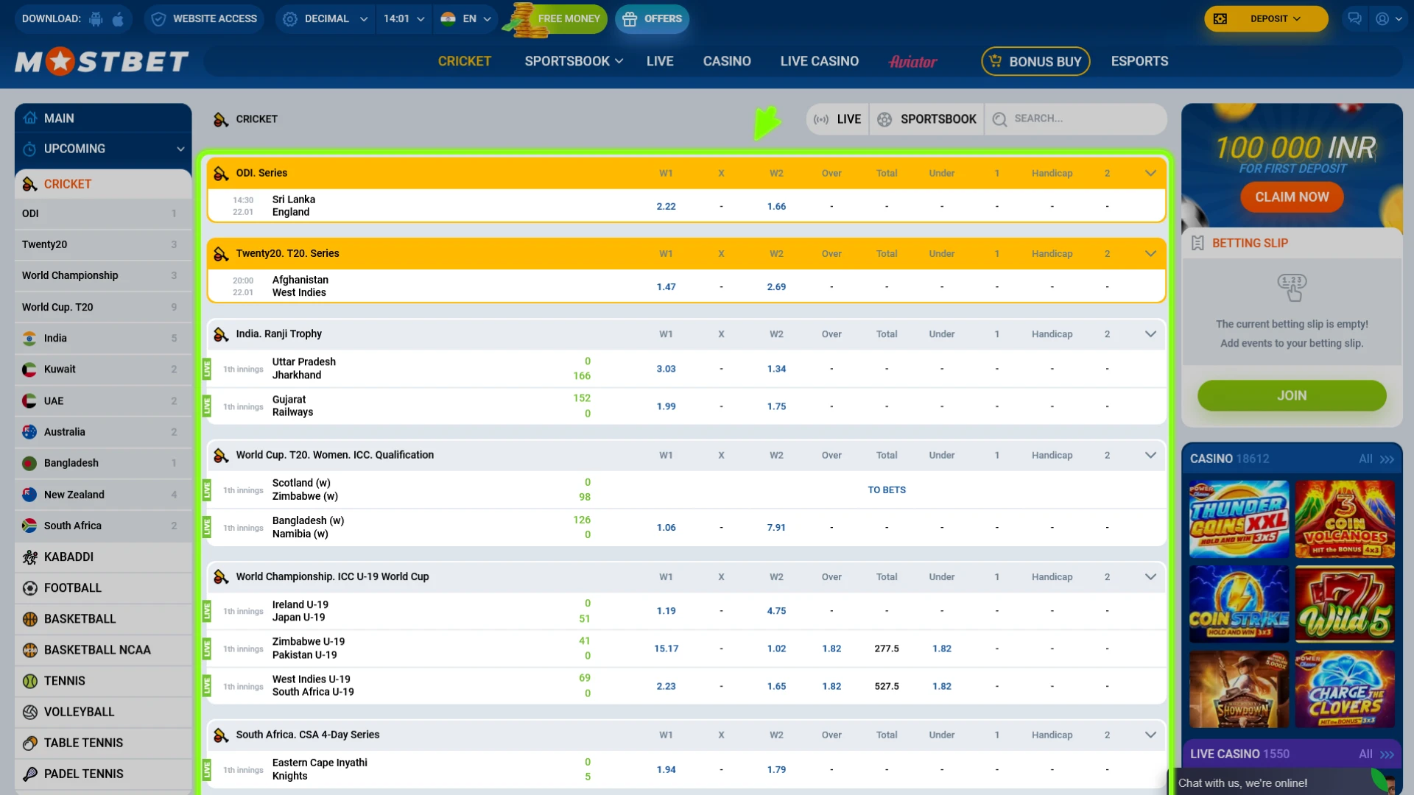Open the EN language selector
Viewport: 1414px width, 795px height.
(x=465, y=18)
